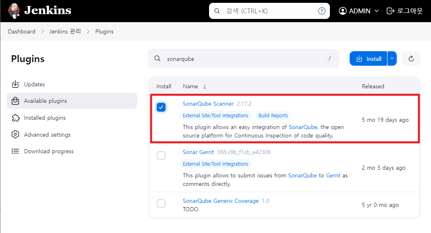This screenshot has width=431, height=233.
Task: Click the plugin filter magnifier icon
Action: click(157, 58)
